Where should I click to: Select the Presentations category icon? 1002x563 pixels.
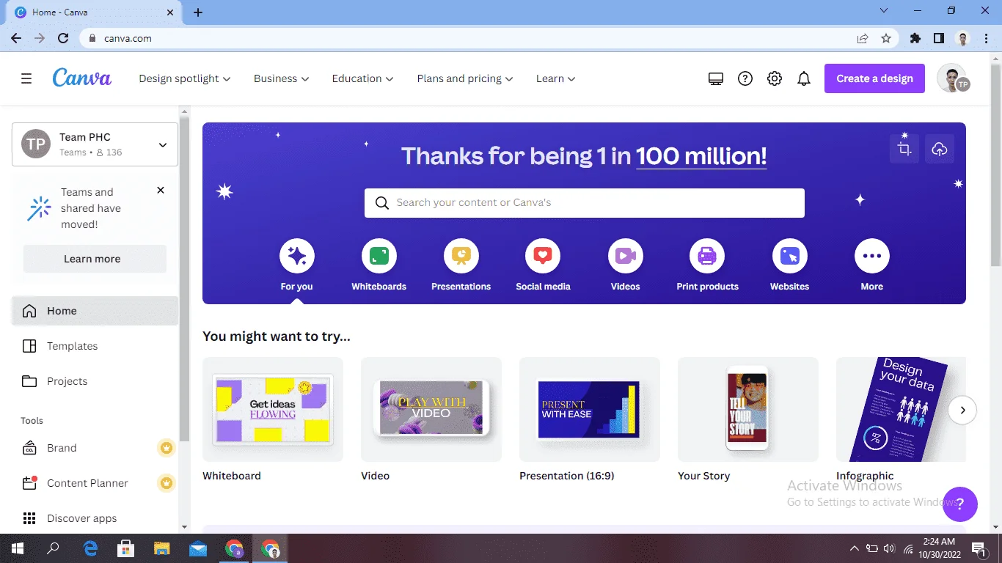click(x=461, y=256)
